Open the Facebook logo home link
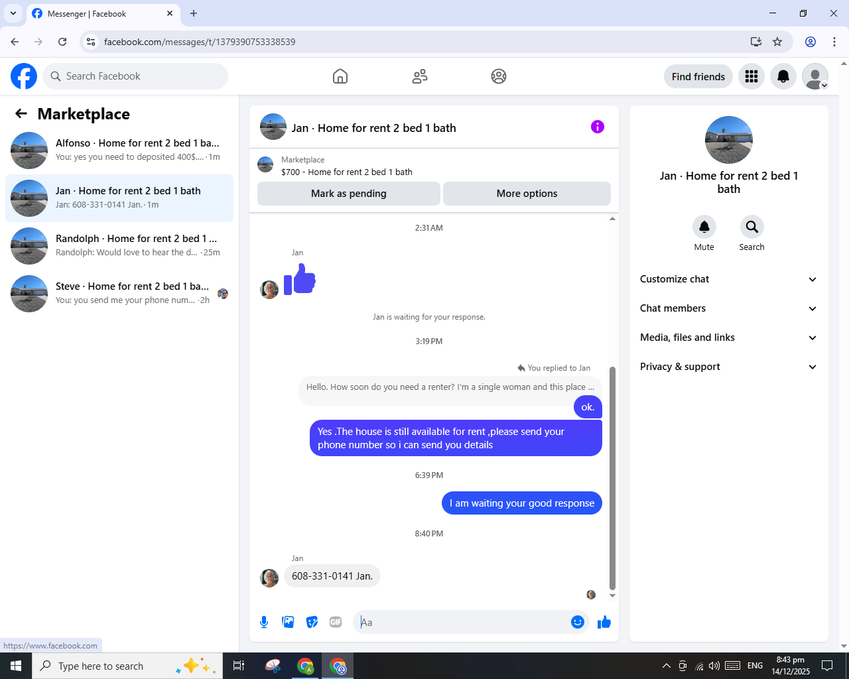The width and height of the screenshot is (849, 679). click(24, 76)
